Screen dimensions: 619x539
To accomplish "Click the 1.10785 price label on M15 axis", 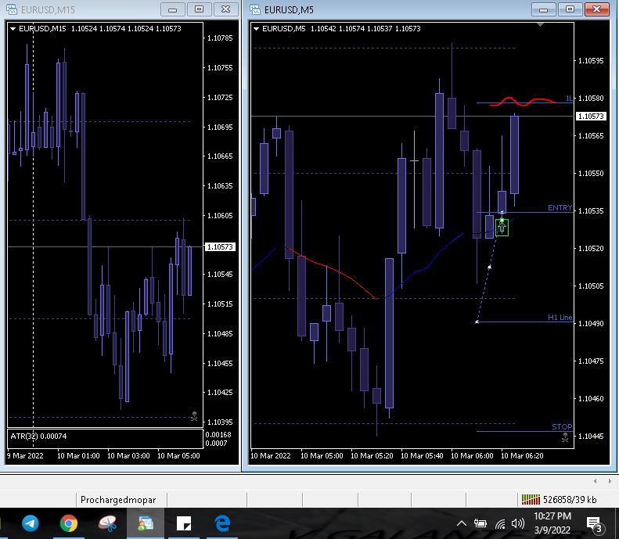I will click(220, 38).
